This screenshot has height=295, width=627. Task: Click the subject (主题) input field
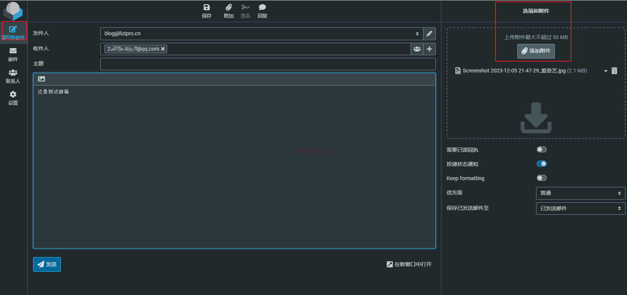268,64
